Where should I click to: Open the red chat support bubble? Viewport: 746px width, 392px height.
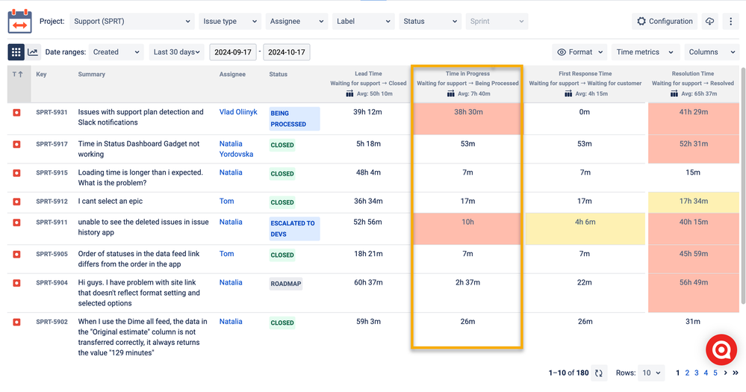tap(721, 350)
